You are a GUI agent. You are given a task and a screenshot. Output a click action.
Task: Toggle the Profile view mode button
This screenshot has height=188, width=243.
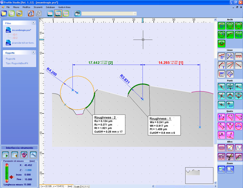[58, 14]
